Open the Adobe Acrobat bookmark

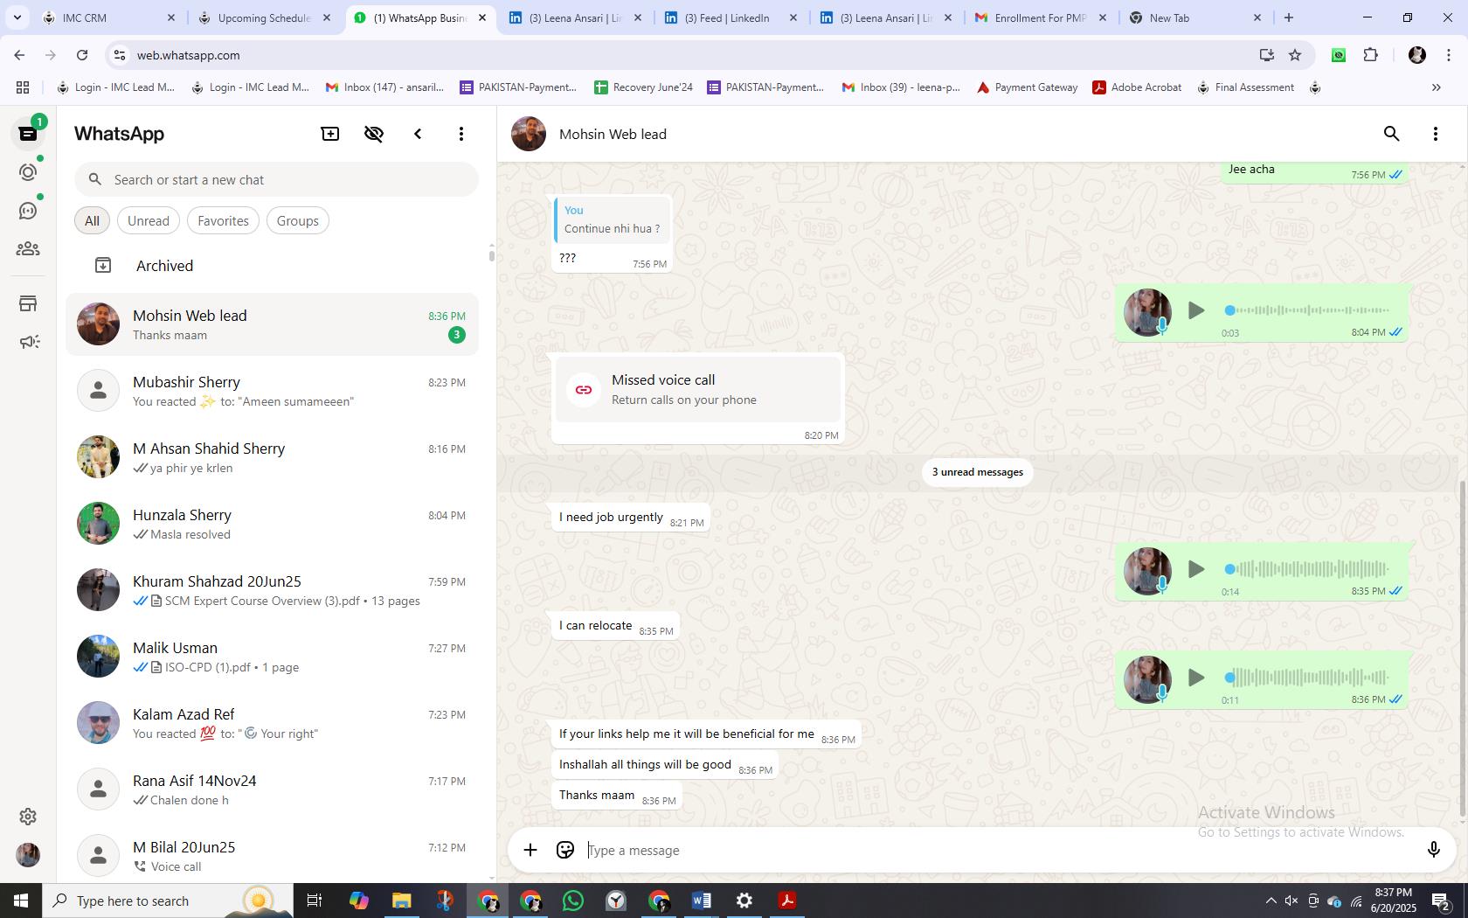coord(1137,87)
